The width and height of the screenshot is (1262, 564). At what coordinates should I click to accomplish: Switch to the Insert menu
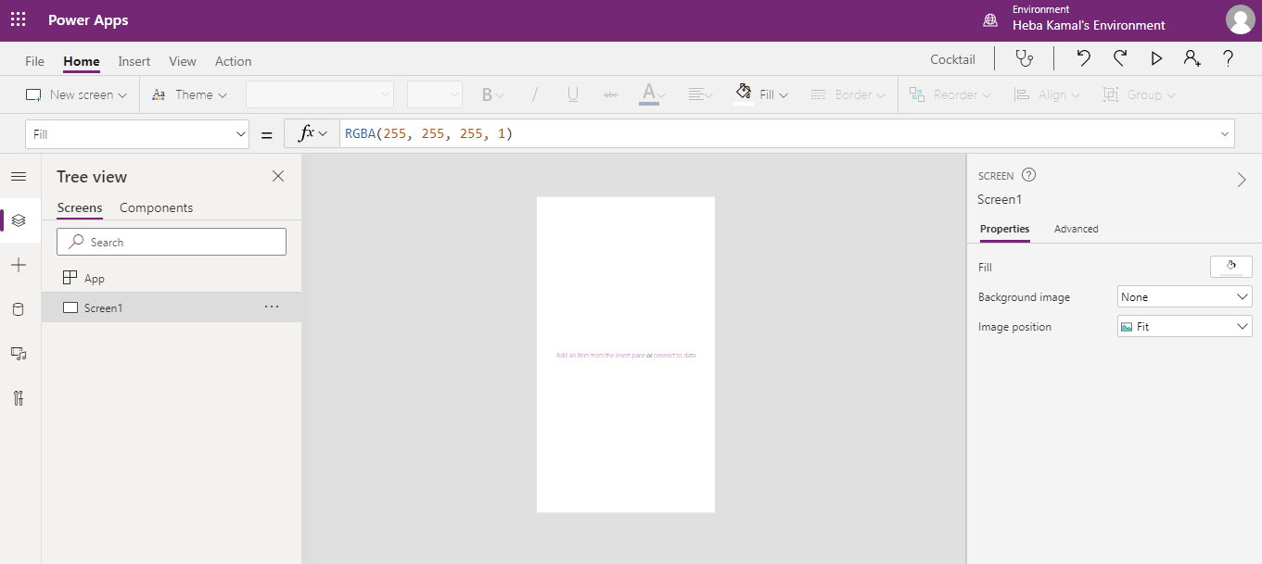134,60
